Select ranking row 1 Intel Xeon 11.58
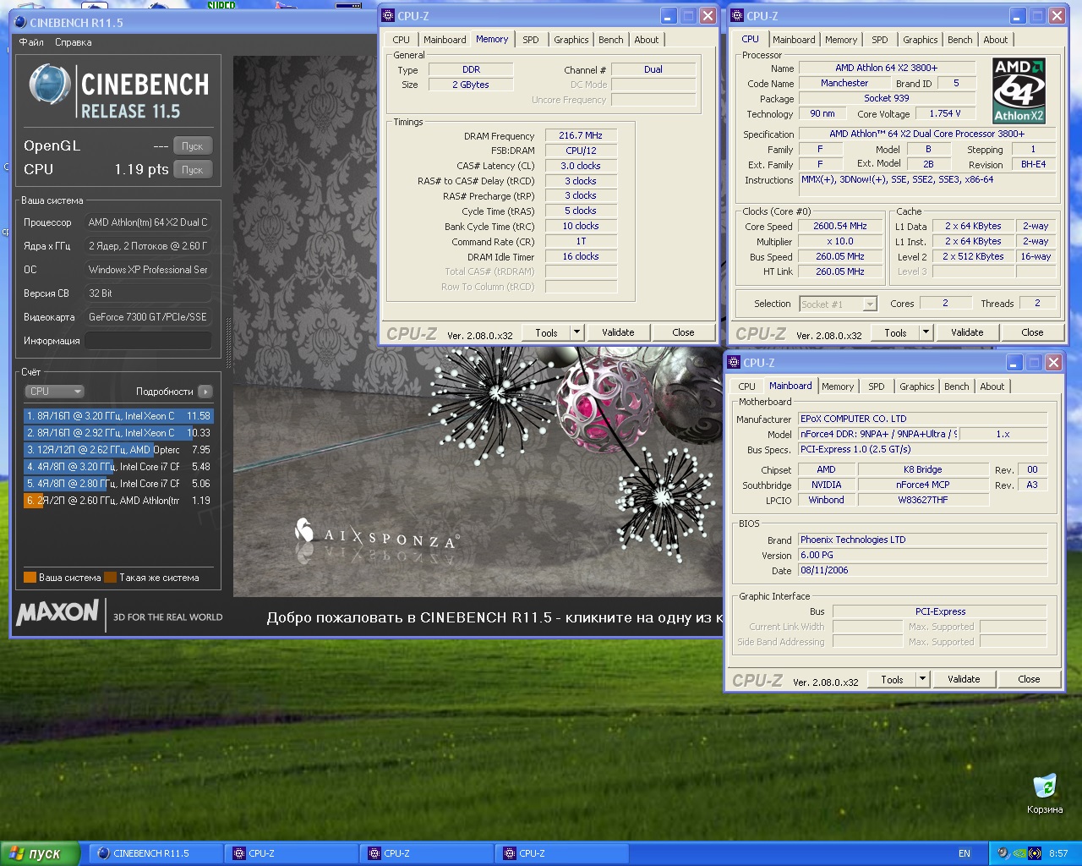Screen dimensions: 1082x866 point(118,416)
